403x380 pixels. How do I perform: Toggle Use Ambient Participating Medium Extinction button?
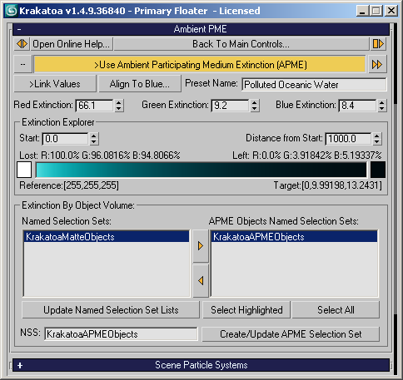pyautogui.click(x=200, y=65)
